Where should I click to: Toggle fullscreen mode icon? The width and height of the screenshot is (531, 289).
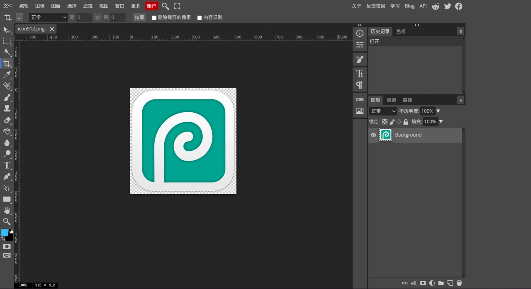177,6
